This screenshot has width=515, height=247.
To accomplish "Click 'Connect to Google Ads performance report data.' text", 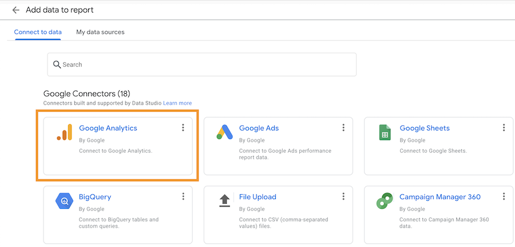I will pyautogui.click(x=285, y=154).
